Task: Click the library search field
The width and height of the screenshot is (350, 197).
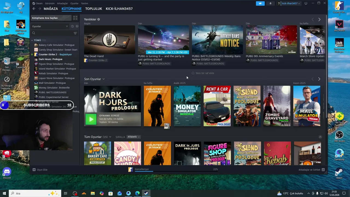Action: [x=52, y=33]
